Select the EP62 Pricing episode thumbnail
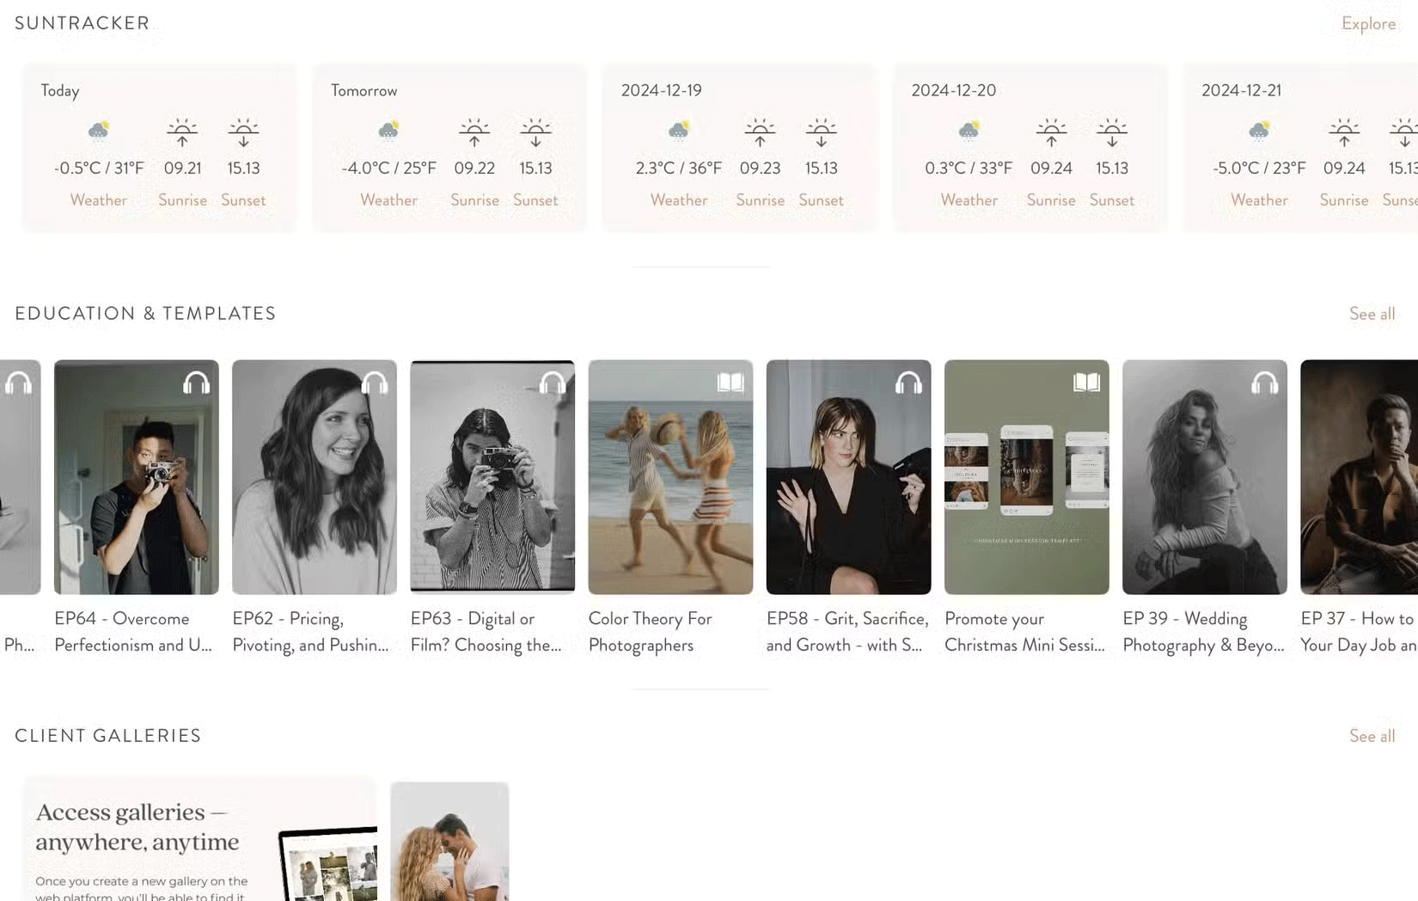 coord(315,477)
